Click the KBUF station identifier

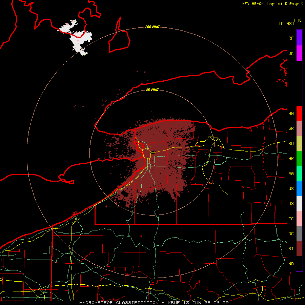point(174,303)
